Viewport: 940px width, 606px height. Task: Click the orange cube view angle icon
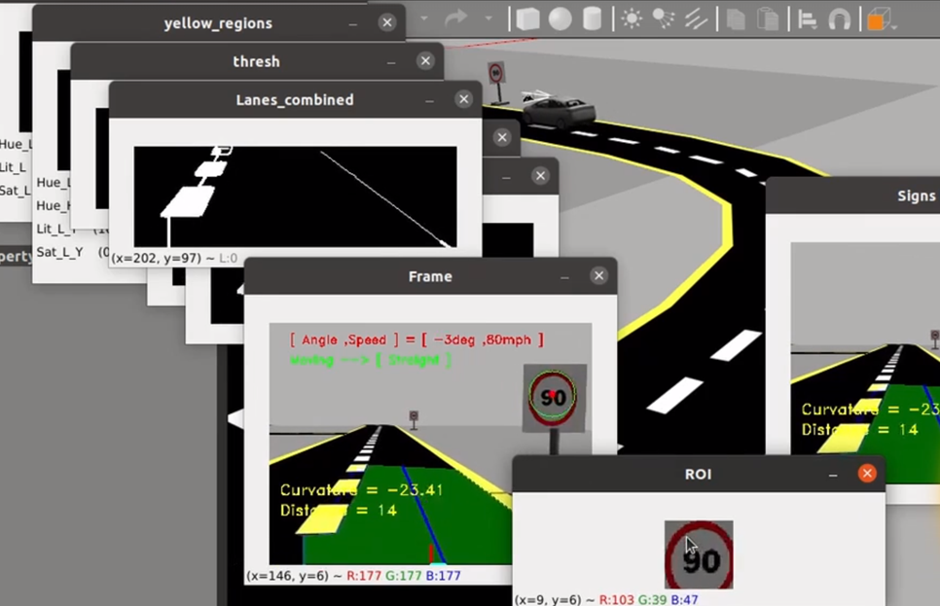(878, 19)
